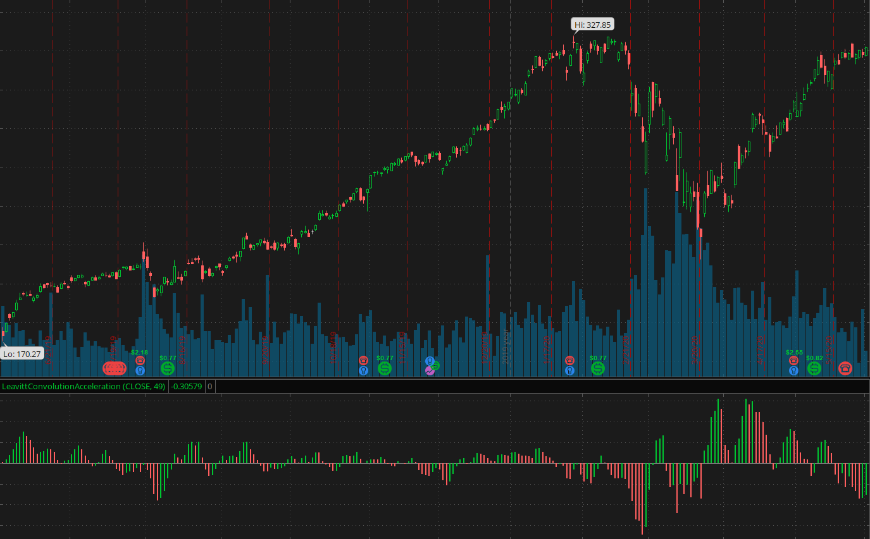870x539 pixels.
Task: Click the LeavittConvolutionAcceleration study label
Action: point(84,386)
